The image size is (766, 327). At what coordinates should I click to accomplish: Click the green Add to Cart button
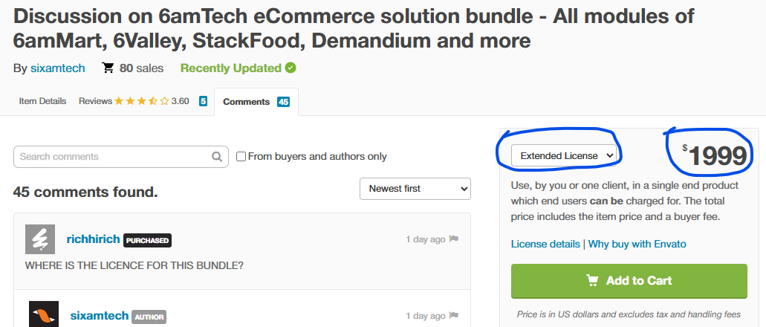point(629,281)
